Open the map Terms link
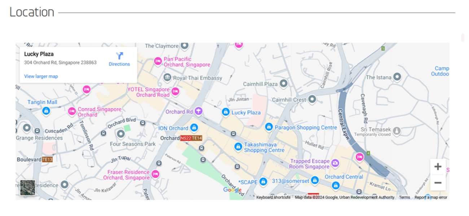The height and width of the screenshot is (216, 469). pyautogui.click(x=404, y=197)
